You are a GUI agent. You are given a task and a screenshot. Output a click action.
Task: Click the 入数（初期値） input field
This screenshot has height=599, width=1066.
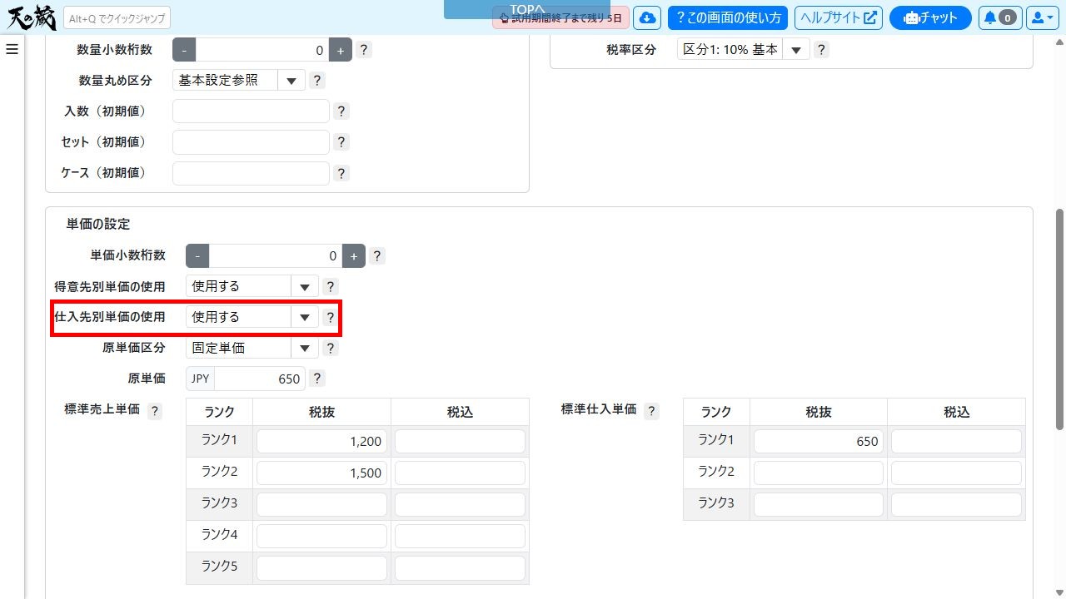251,111
